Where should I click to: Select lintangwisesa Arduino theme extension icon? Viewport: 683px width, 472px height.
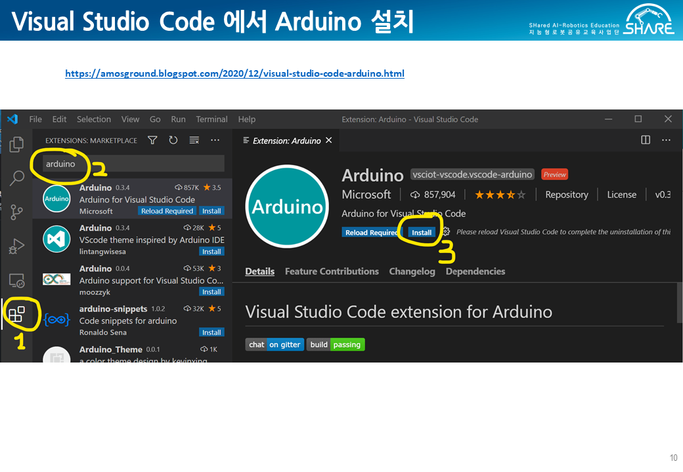click(x=56, y=239)
